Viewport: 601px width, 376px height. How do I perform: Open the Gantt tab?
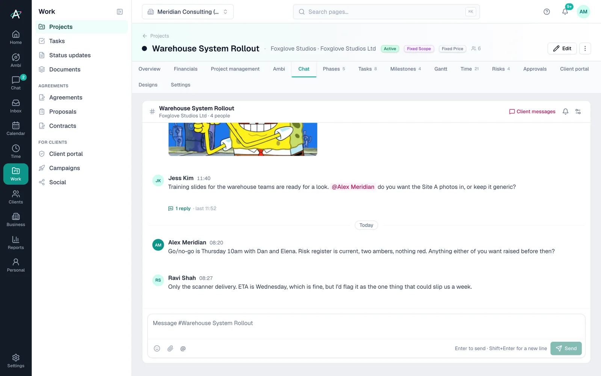coord(441,69)
